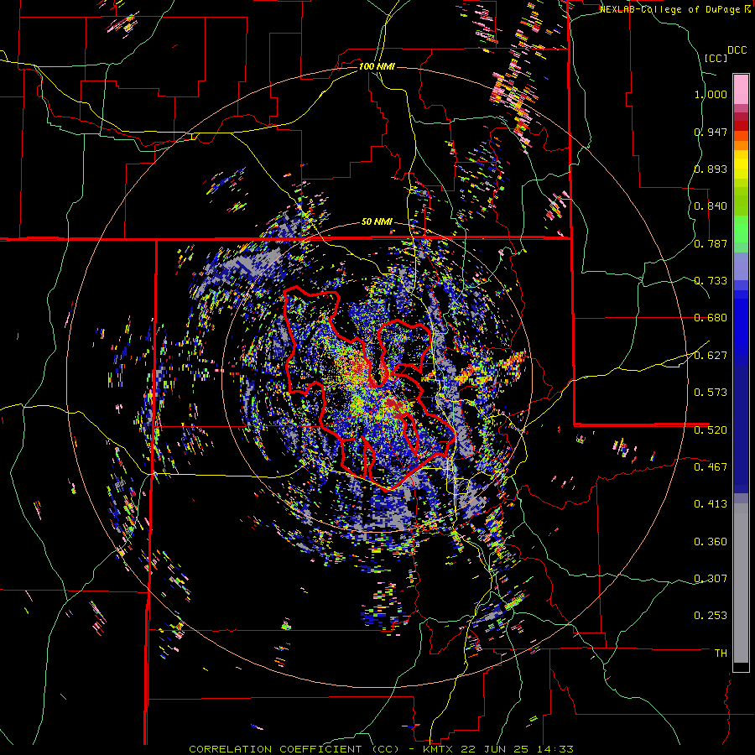The image size is (755, 755).
Task: Click the 0.307 scale value
Action: (711, 579)
